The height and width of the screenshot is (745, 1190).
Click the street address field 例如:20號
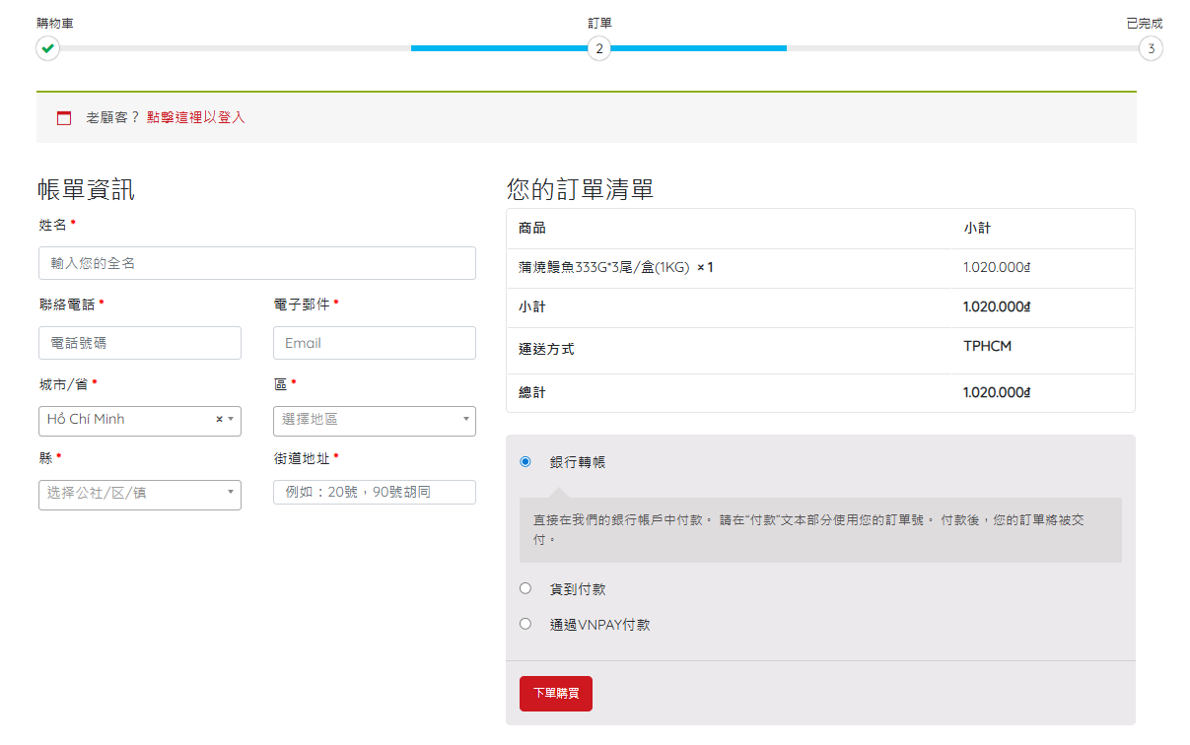point(374,492)
